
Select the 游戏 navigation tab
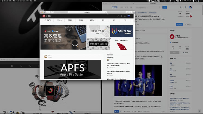[x=103, y=20]
